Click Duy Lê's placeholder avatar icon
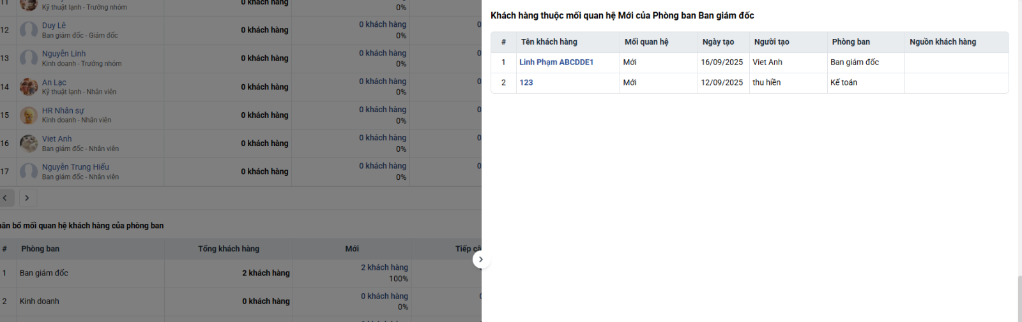This screenshot has width=1022, height=322. [x=29, y=30]
